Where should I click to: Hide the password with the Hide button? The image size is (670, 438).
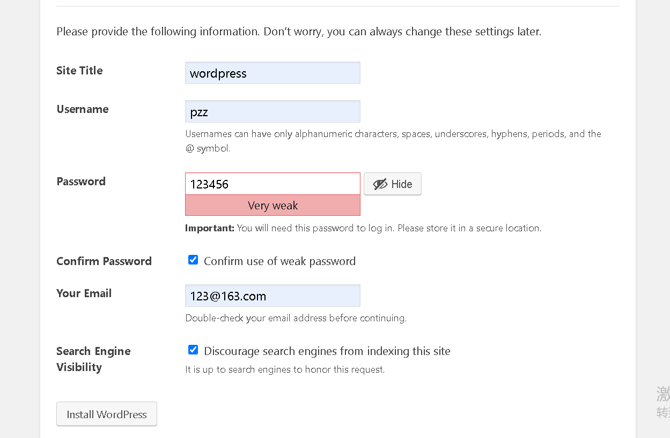click(x=393, y=184)
